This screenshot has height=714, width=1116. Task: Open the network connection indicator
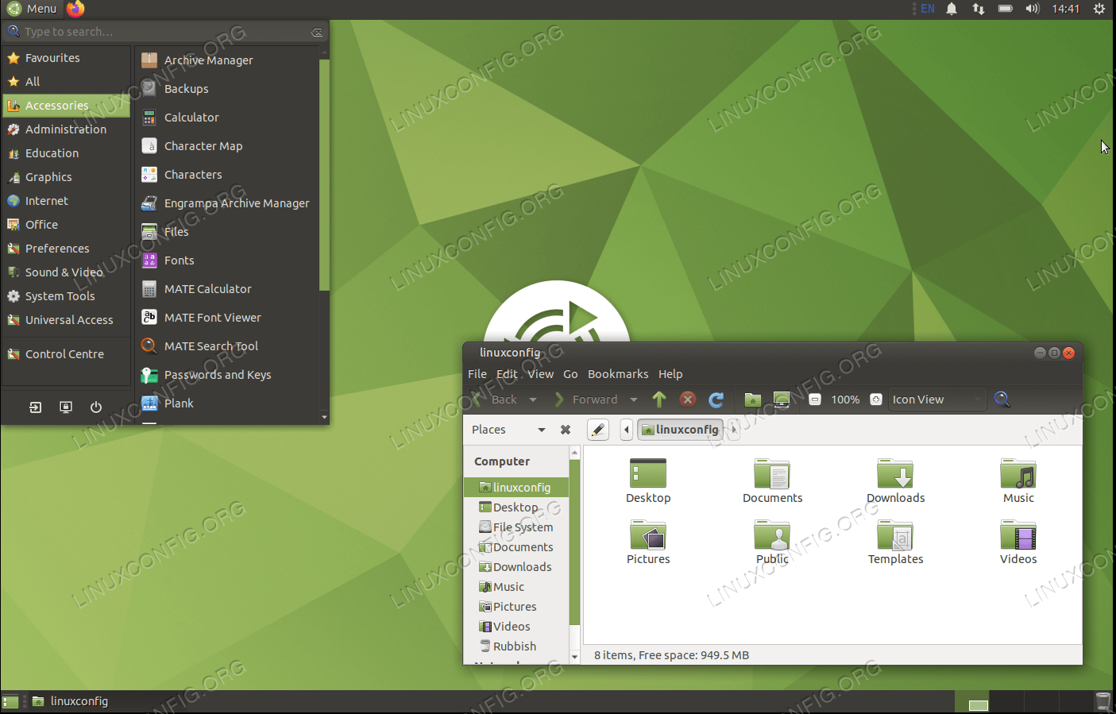(979, 9)
